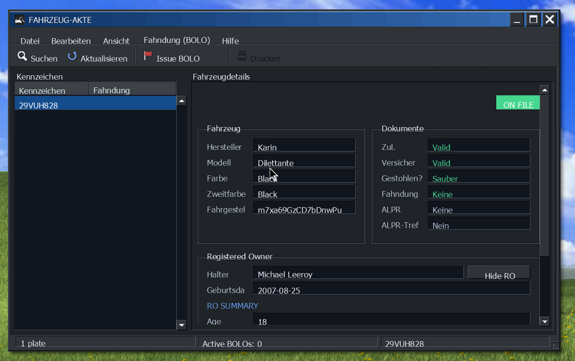
Task: Click the plate list scroll up arrow
Action: [182, 101]
